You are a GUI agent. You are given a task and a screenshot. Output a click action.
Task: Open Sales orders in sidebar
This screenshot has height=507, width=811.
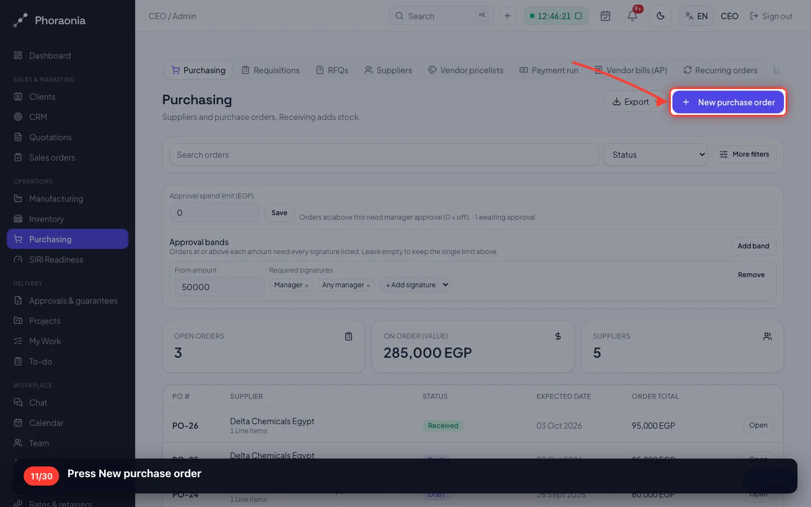(x=68, y=158)
